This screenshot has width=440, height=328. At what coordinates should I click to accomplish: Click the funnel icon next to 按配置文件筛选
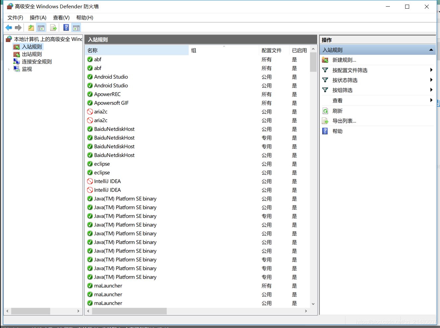coord(325,70)
